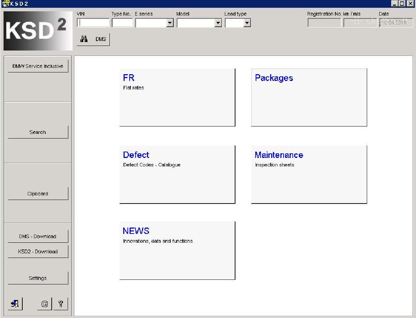This screenshot has width=416, height=318.
Task: Click the KSD2 title bar app icon
Action: coord(5,3)
